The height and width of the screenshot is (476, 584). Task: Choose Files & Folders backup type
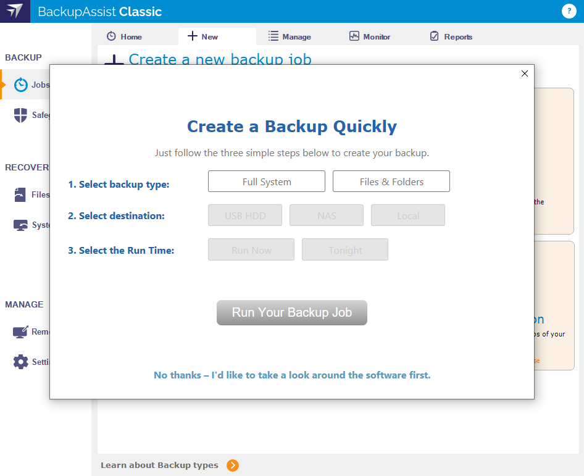[x=391, y=182]
